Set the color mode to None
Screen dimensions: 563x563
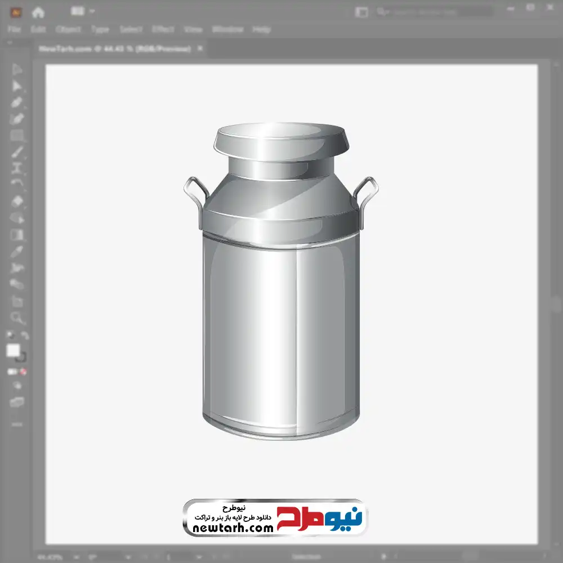click(24, 372)
